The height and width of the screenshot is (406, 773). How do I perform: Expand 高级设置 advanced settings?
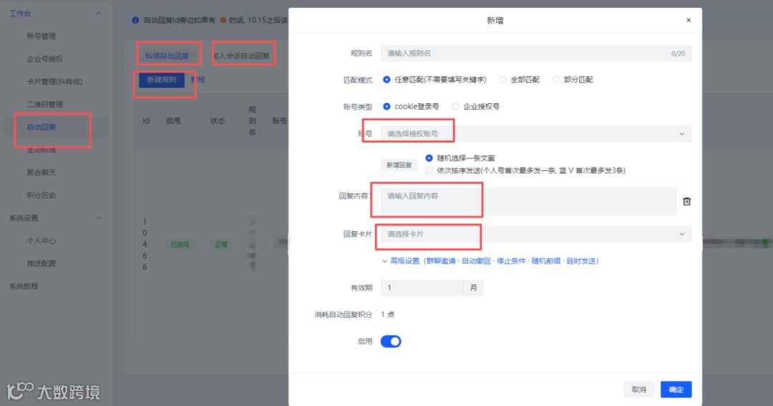point(490,261)
